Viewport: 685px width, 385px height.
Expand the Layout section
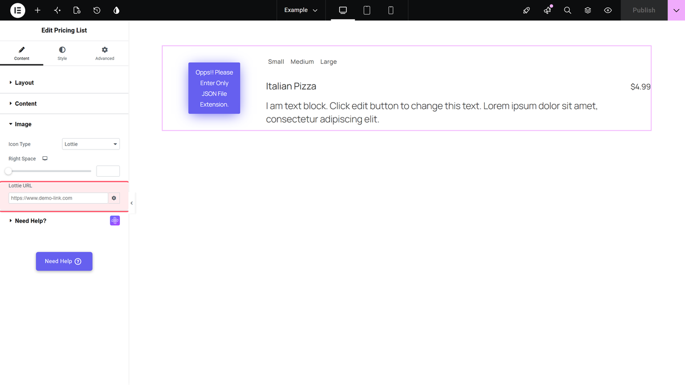[64, 83]
